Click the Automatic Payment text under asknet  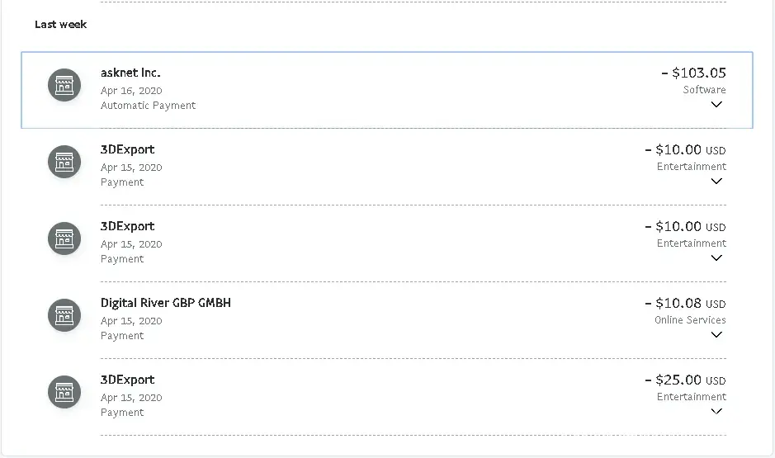149,106
